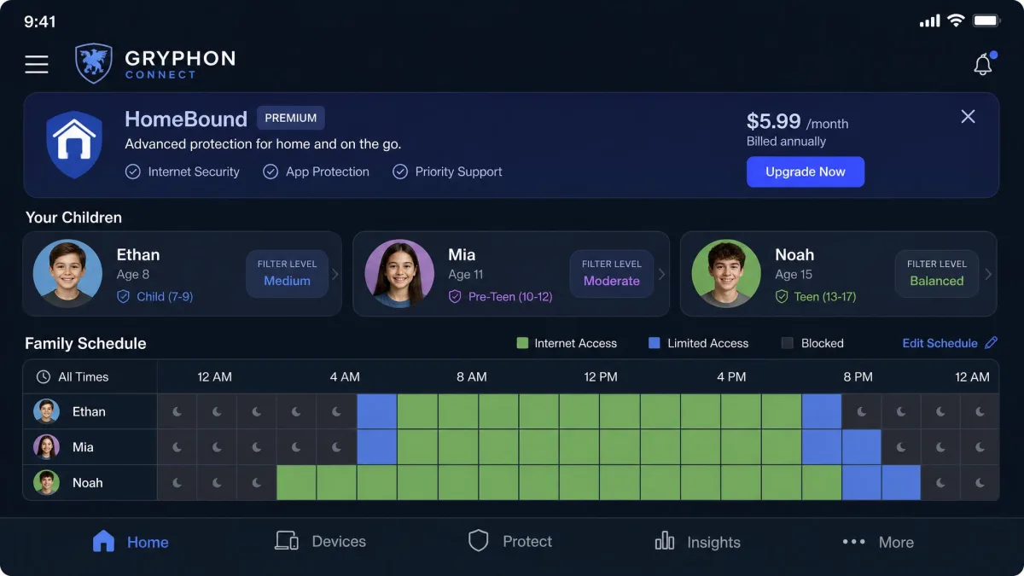
Task: Click the 8 AM time header
Action: click(471, 376)
